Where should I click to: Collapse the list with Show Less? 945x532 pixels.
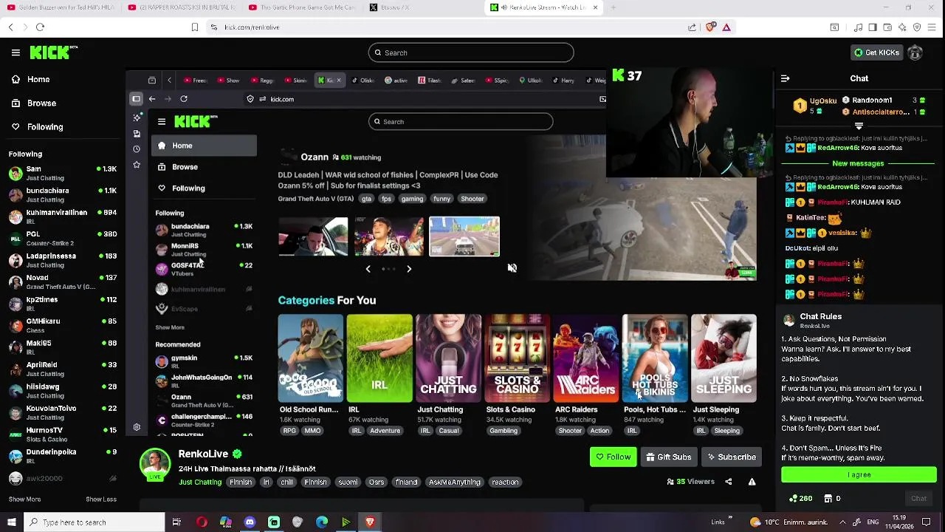coord(101,499)
